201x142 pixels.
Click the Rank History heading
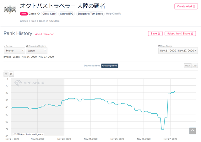click(x=18, y=33)
